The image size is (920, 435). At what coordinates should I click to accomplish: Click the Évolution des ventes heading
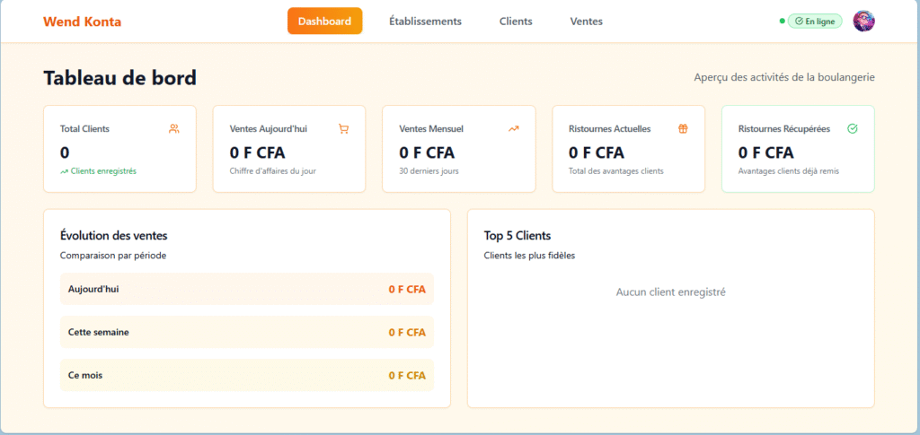tap(113, 236)
